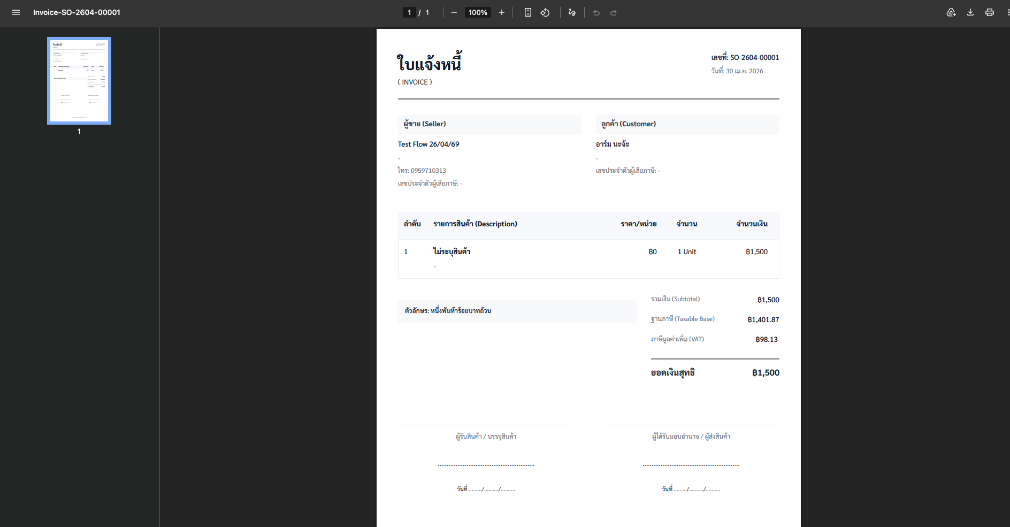Click the zoom out minus button

[x=454, y=12]
